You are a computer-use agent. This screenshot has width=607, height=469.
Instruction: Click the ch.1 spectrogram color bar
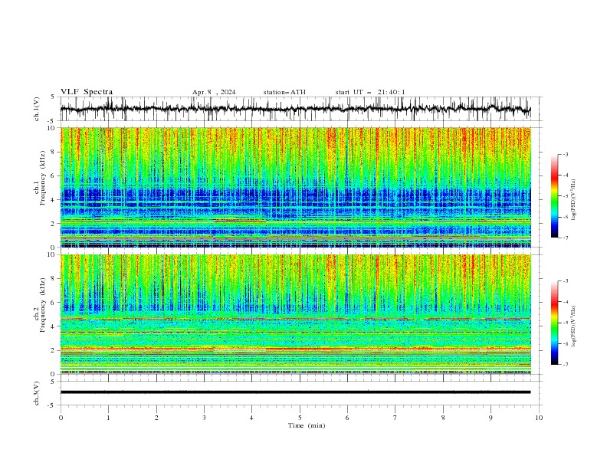[554, 195]
